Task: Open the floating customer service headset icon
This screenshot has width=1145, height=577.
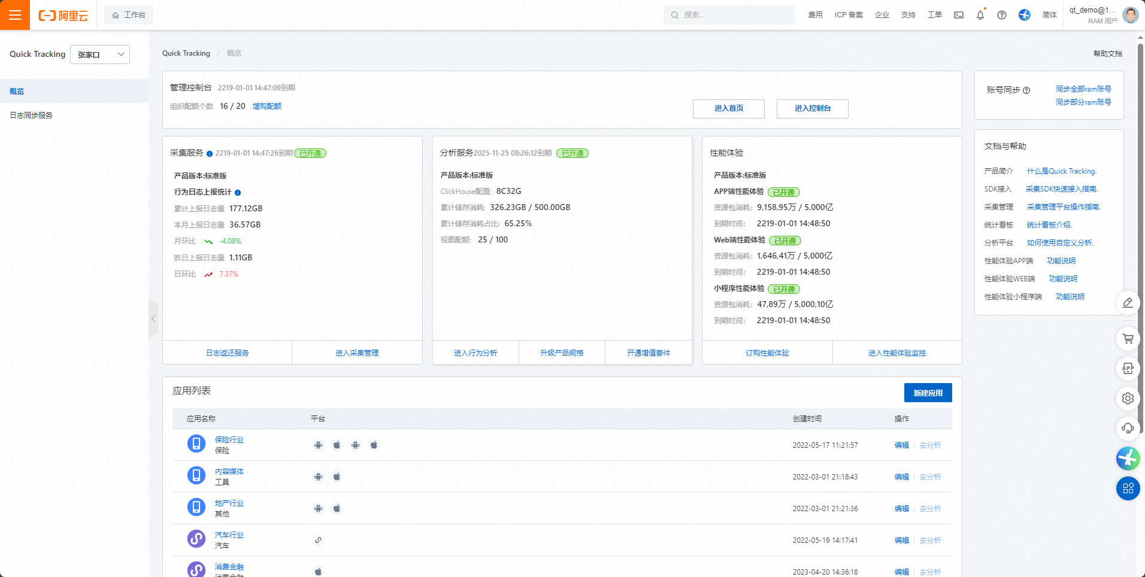Action: click(1128, 429)
